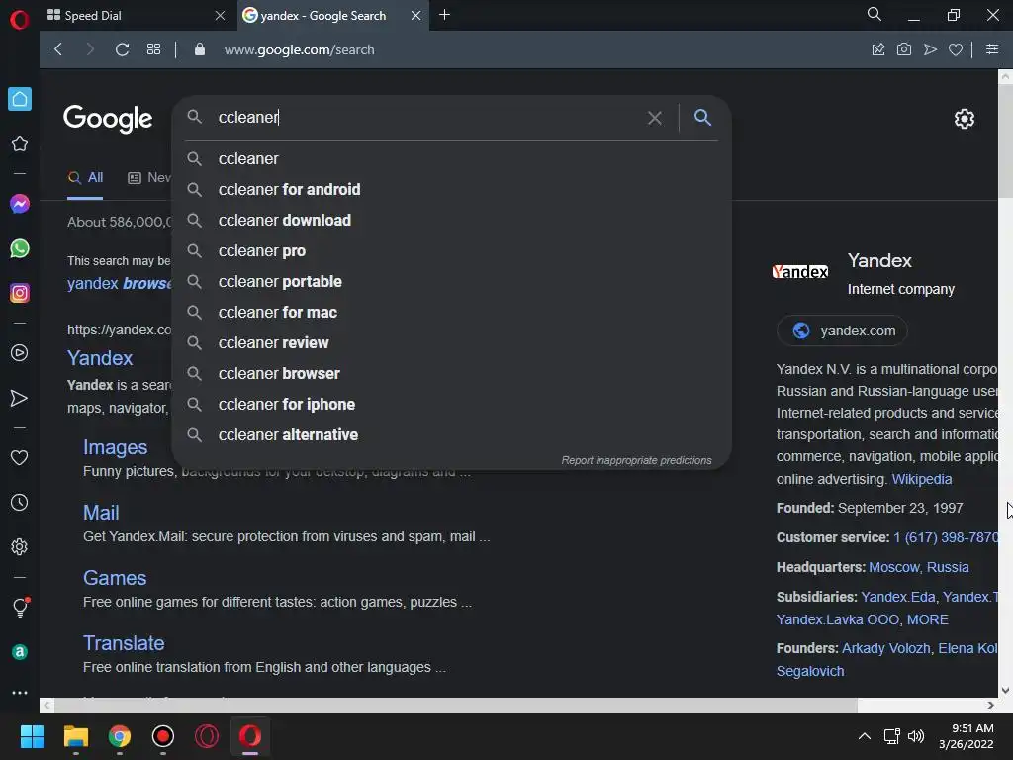Reload the current page

[122, 49]
